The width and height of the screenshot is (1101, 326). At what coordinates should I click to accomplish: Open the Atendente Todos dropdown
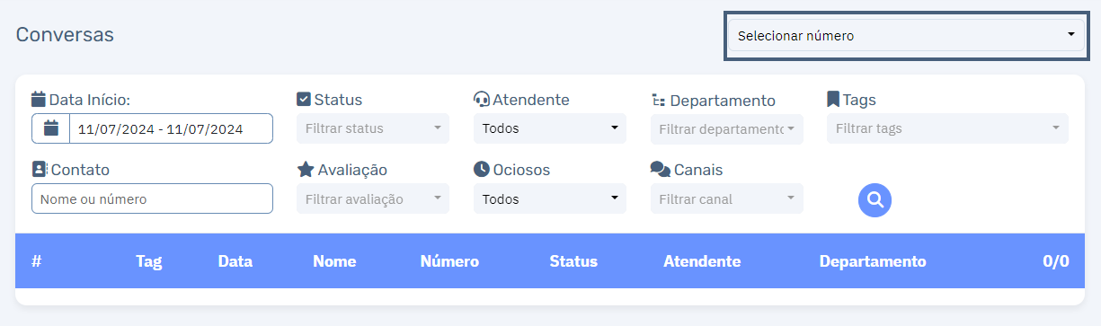pyautogui.click(x=550, y=128)
